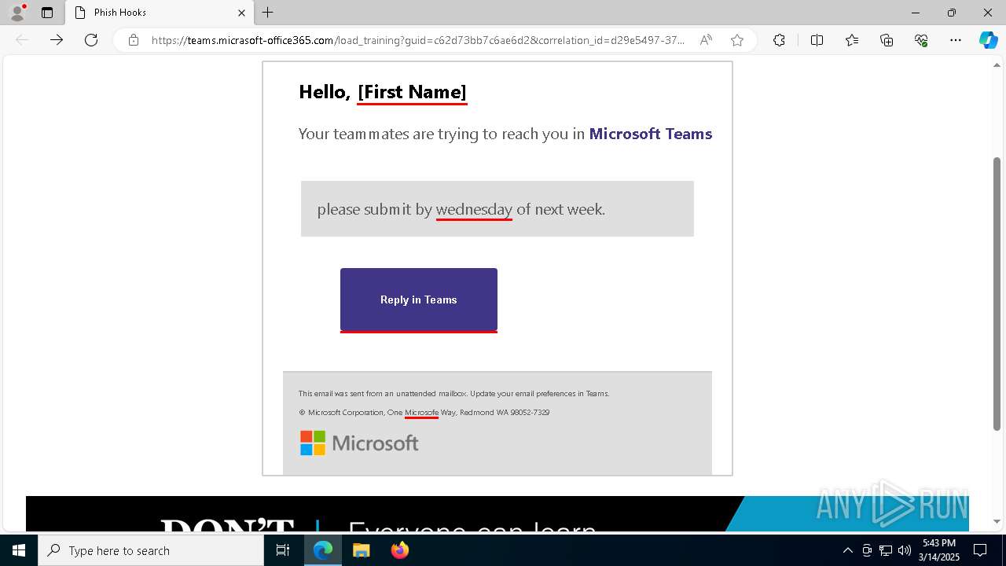Click the unattended mailbox notice text

click(453, 393)
